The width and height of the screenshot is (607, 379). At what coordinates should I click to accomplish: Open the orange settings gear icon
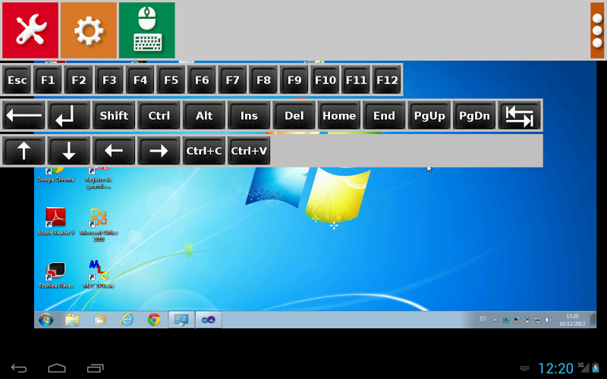coord(89,30)
